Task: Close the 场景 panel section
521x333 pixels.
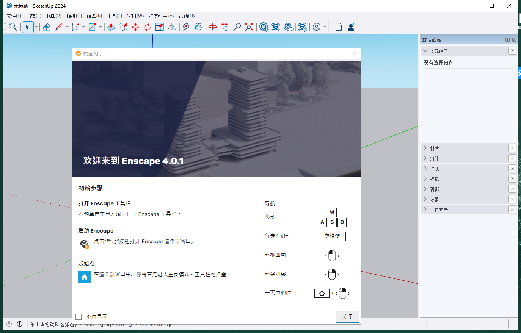Action: pos(512,199)
